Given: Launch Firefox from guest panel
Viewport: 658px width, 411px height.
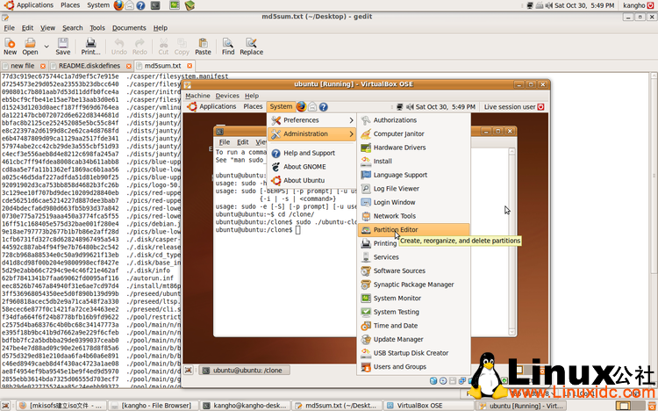Looking at the screenshot, I should click(x=301, y=107).
